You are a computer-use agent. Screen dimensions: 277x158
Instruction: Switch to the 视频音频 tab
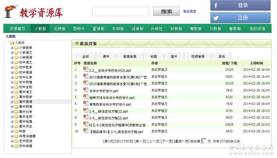click(198, 56)
